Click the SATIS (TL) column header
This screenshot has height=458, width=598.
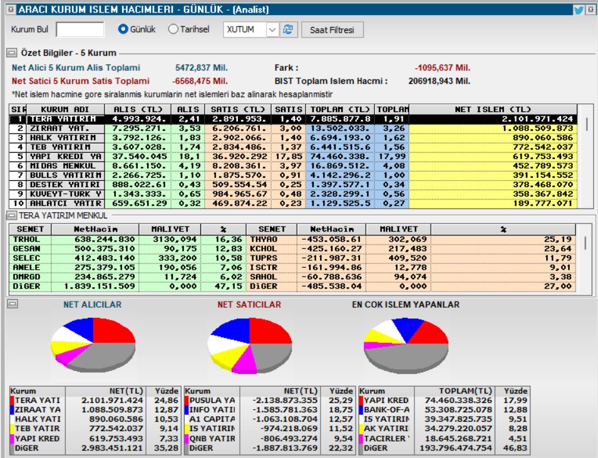coord(237,109)
